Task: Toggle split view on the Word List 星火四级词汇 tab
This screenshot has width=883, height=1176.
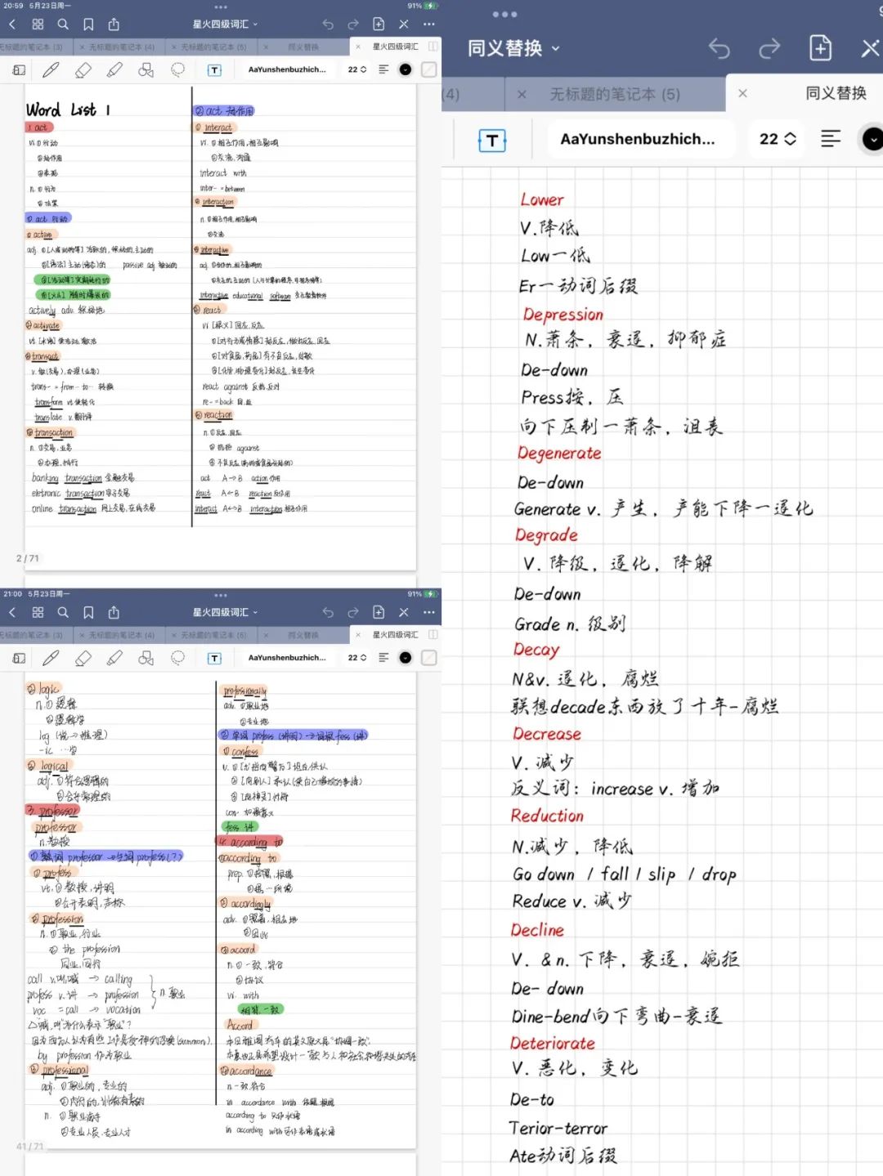Action: coord(433,47)
